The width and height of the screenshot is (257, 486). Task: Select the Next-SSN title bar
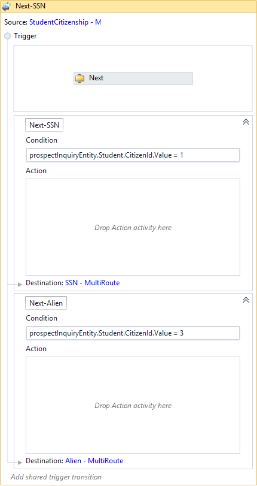coord(128,6)
